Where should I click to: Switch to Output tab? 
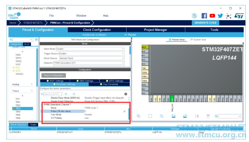[33, 125]
